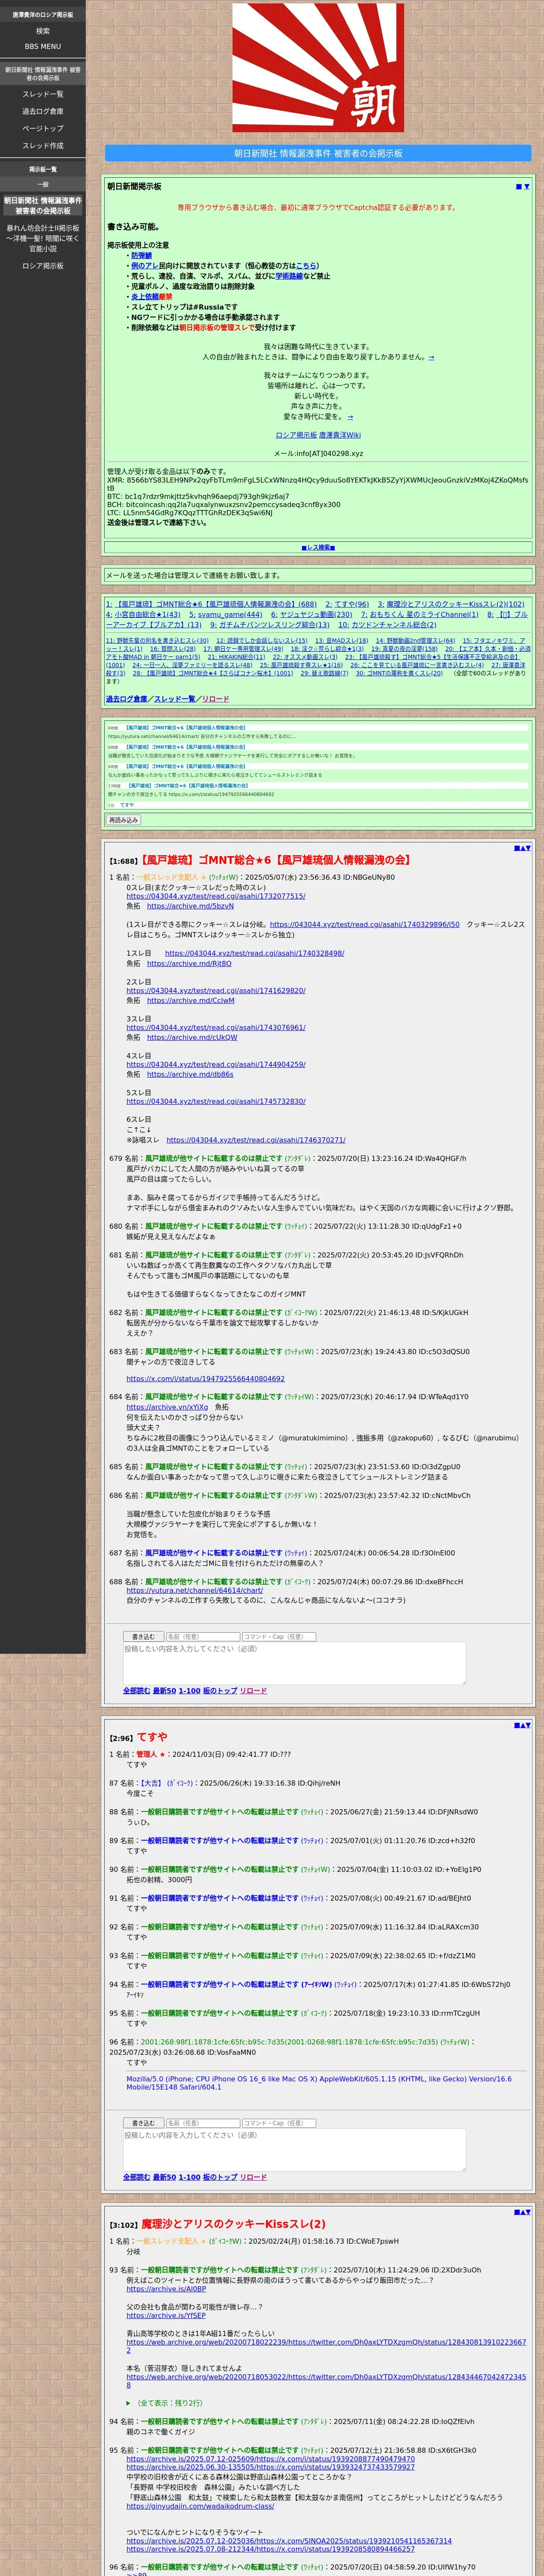Click ■ icon atop ゴMNT総合★6 thread
544x2576 pixels.
[x=516, y=848]
